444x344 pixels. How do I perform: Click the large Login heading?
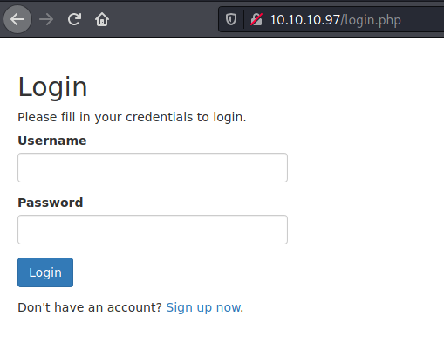pos(52,87)
